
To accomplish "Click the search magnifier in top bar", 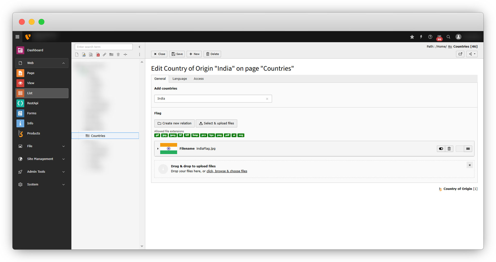I will [x=448, y=37].
